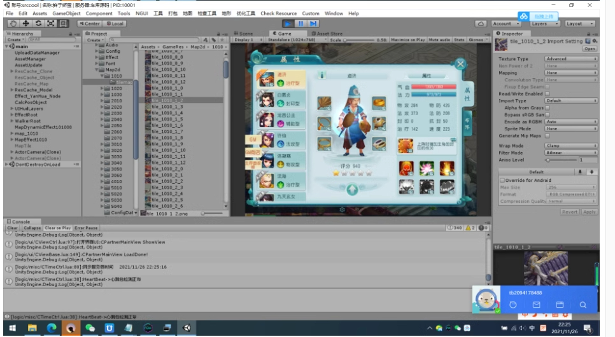Viewport: 615px width, 337px height.
Task: Click the Step frame button
Action: click(x=313, y=24)
